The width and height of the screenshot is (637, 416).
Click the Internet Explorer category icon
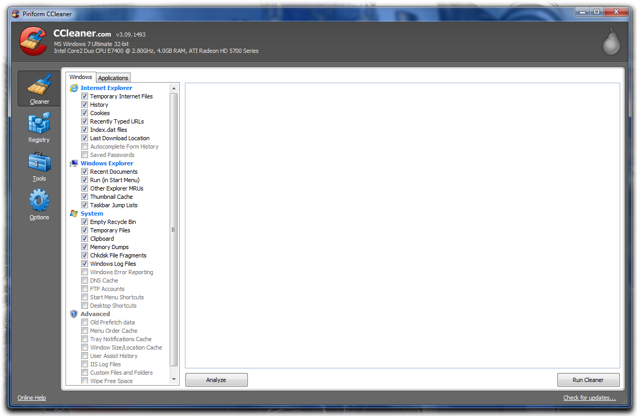73,87
